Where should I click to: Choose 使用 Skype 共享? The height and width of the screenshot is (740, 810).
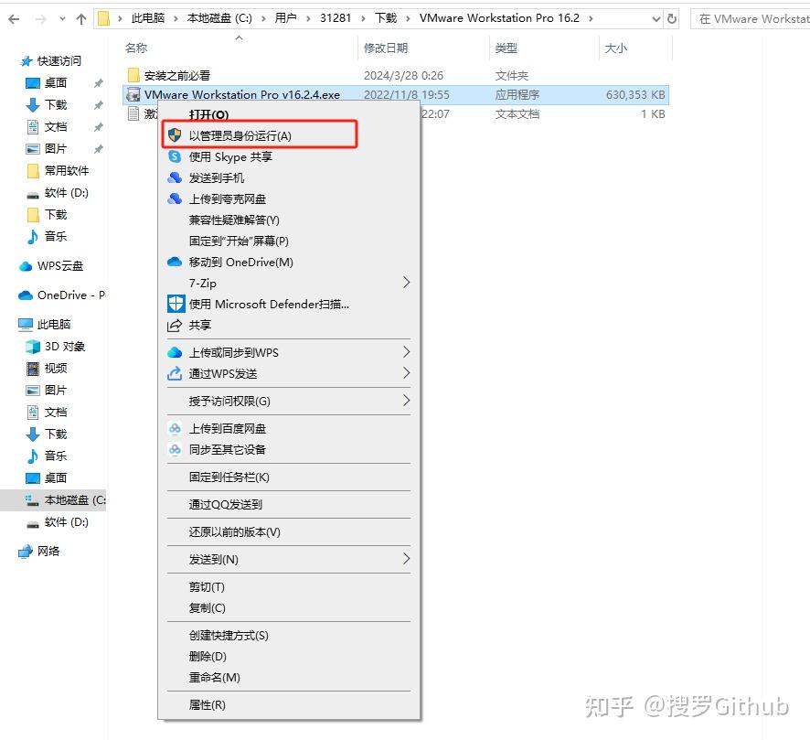230,157
